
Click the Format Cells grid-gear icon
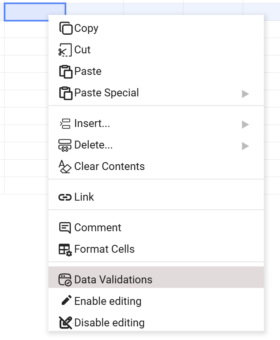tap(65, 249)
